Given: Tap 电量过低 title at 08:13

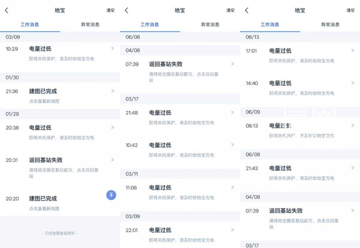Looking at the screenshot, I should click(x=280, y=126).
